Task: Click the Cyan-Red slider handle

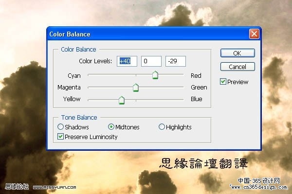Action: (x=155, y=75)
